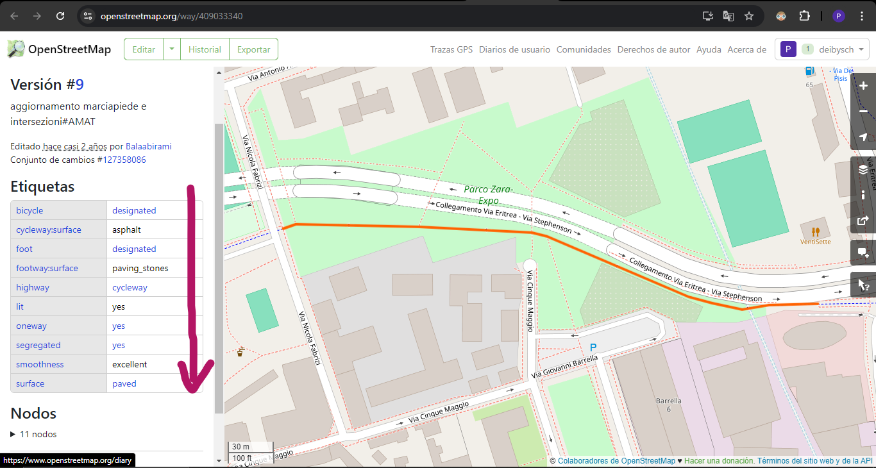Open changeset 127358086
This screenshot has width=876, height=468.
124,160
